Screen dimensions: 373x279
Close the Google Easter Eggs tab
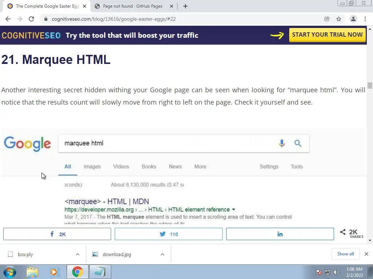click(85, 6)
